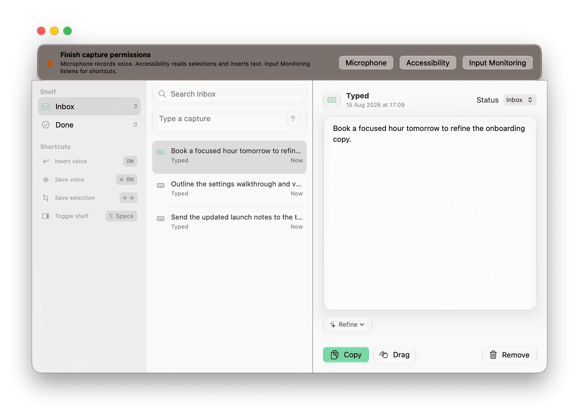This screenshot has width=579, height=415.
Task: Click the Toggle shelf Space shortcut badge
Action: [x=121, y=216]
